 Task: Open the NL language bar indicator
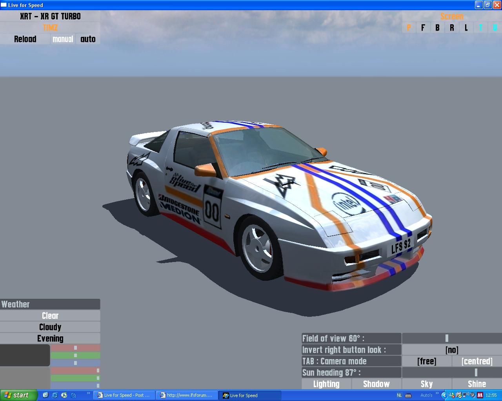[x=399, y=396]
